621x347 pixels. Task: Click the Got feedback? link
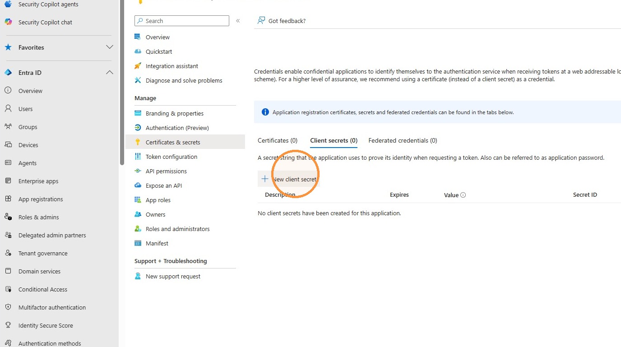tap(282, 21)
